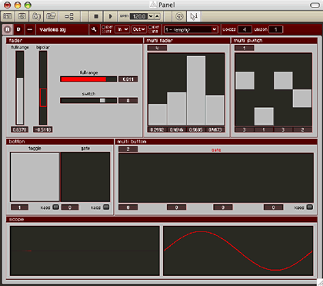The image size is (323, 286).
Task: Click the fullrange fader value below it
Action: 20,130
